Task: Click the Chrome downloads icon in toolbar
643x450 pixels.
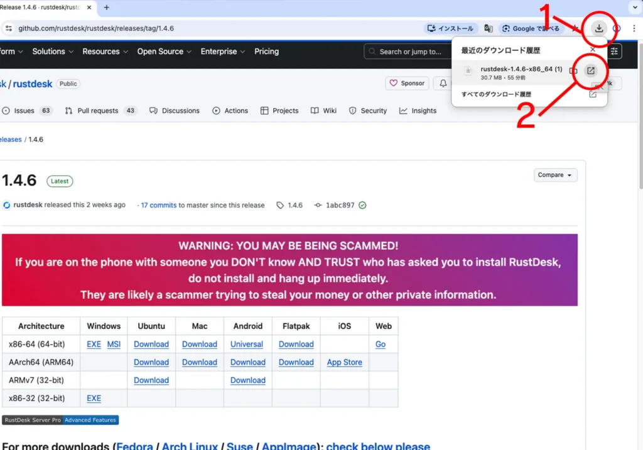Action: [599, 28]
